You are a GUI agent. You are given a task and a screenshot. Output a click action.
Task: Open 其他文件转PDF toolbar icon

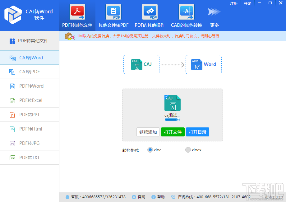(x=113, y=12)
